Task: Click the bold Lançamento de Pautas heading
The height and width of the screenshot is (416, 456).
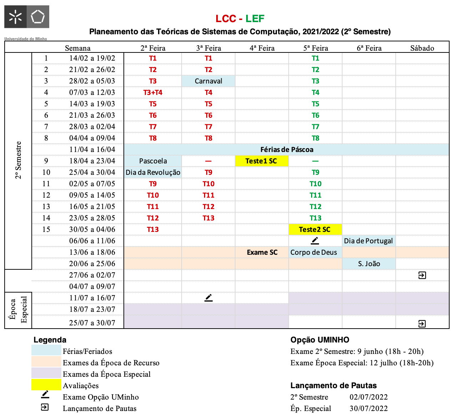Action: click(x=334, y=385)
